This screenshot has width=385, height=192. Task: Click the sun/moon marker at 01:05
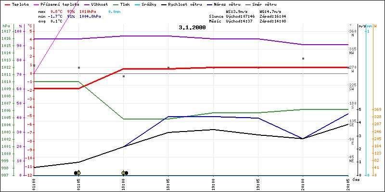(77, 173)
